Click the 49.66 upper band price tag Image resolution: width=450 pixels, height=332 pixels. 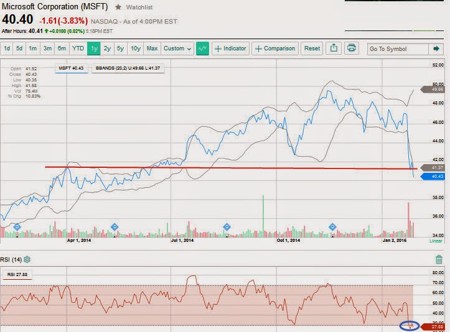[x=433, y=90]
